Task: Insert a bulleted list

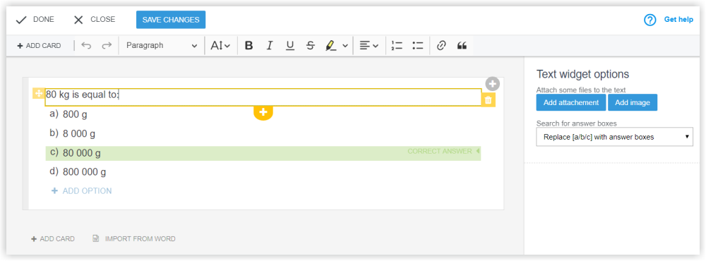Action: point(418,45)
